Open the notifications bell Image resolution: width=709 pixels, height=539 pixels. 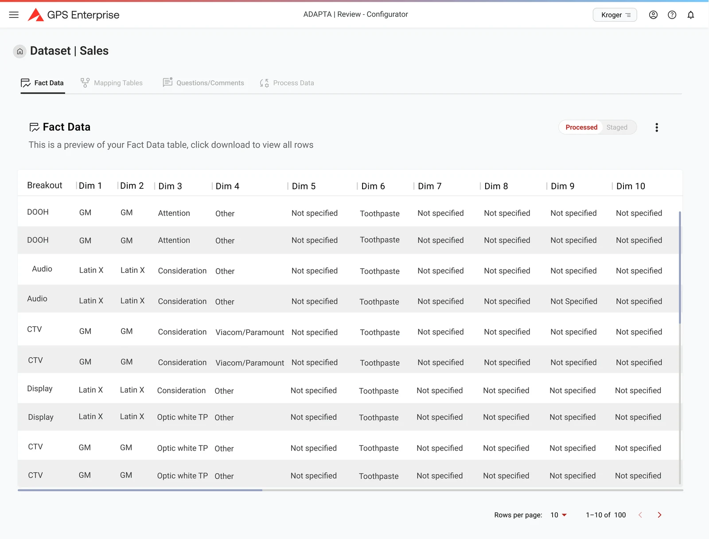(691, 15)
